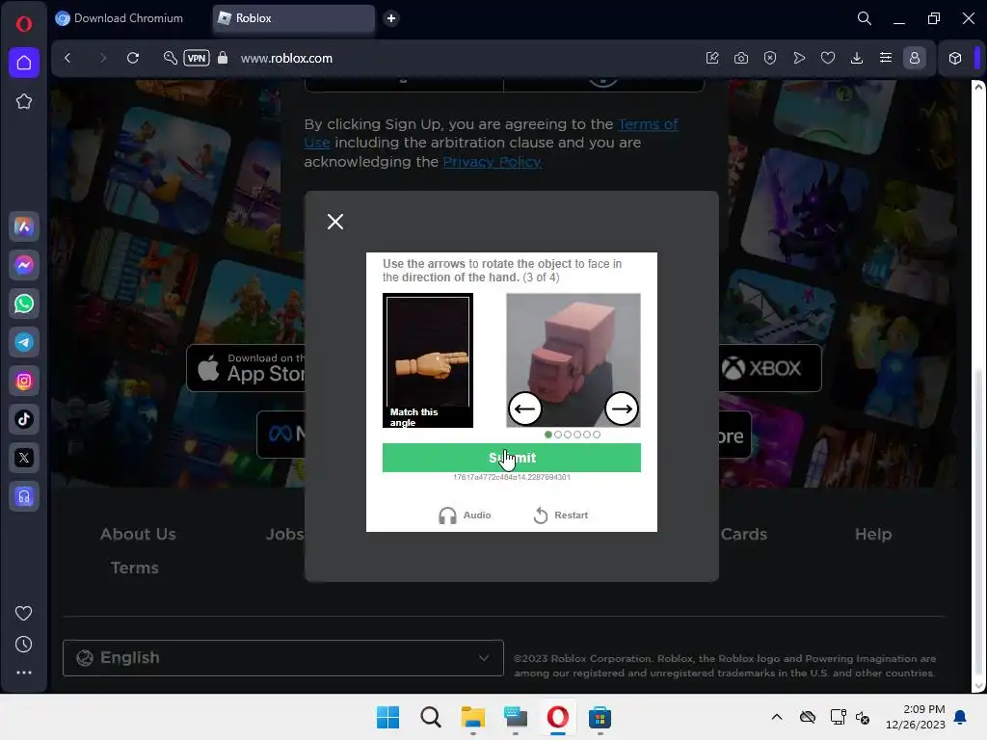Click the hand reference image
The image size is (987, 740).
coord(427,360)
